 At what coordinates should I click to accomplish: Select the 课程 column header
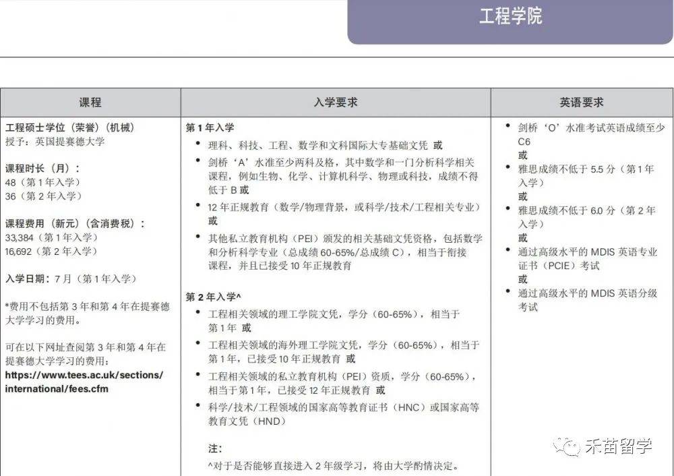pyautogui.click(x=90, y=102)
